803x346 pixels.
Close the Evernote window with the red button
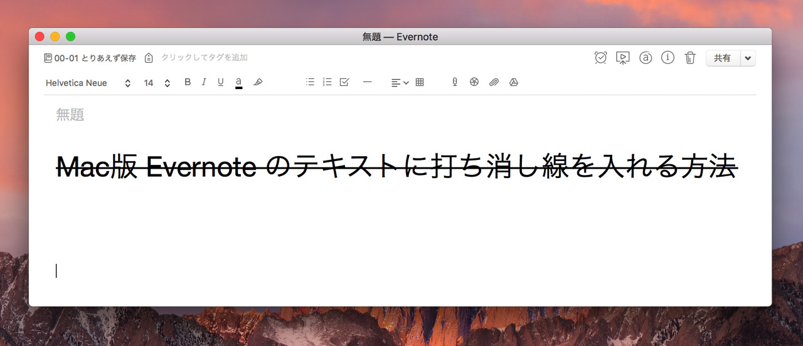click(40, 36)
